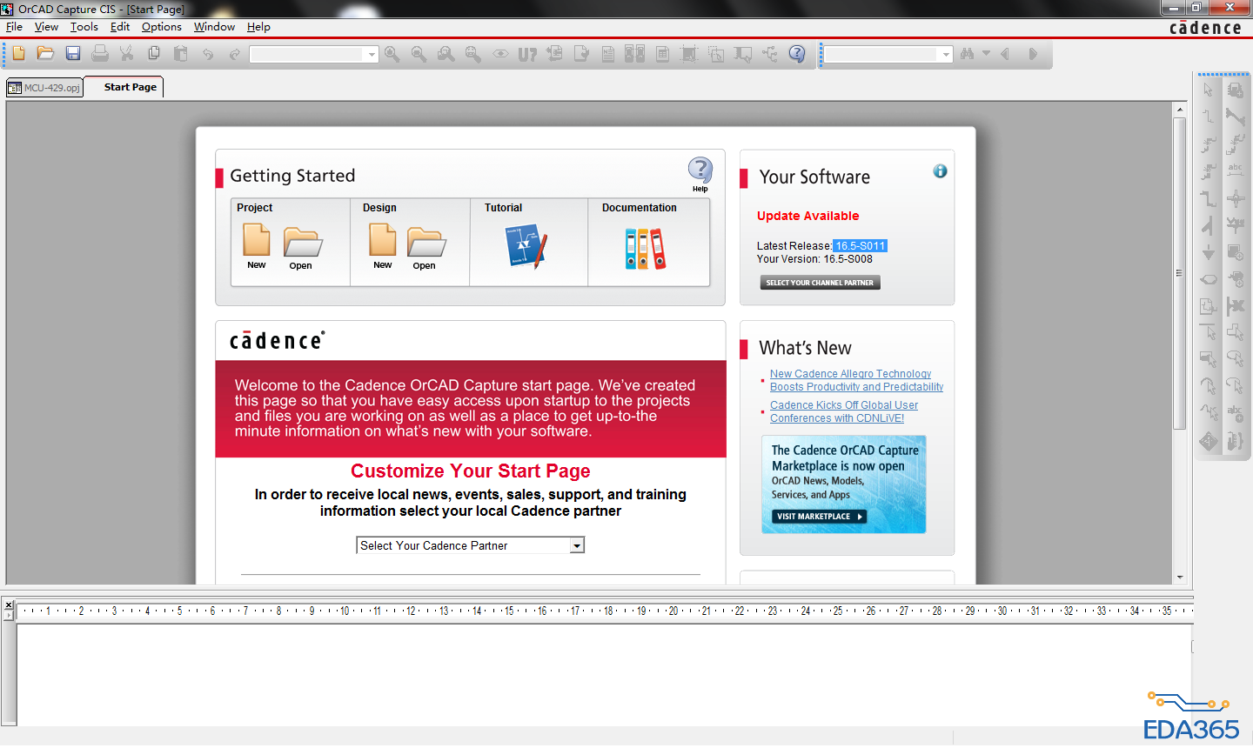Click the binoculars search icon

[x=968, y=54]
